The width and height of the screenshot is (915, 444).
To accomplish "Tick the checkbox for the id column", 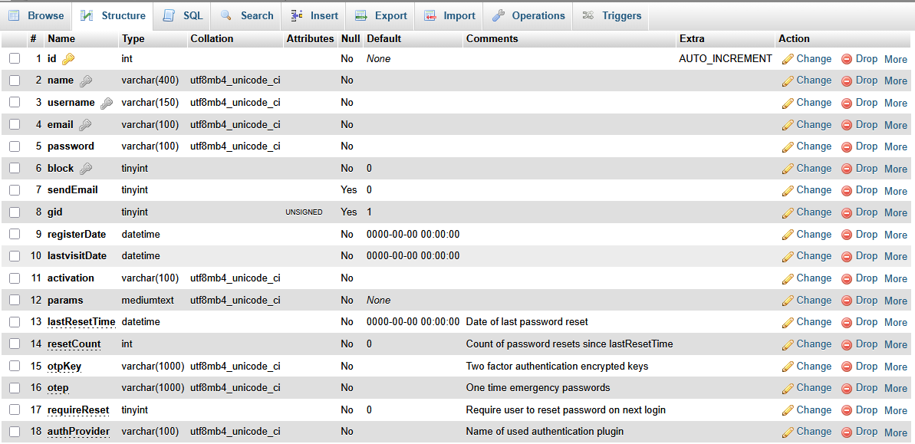I will tap(15, 58).
